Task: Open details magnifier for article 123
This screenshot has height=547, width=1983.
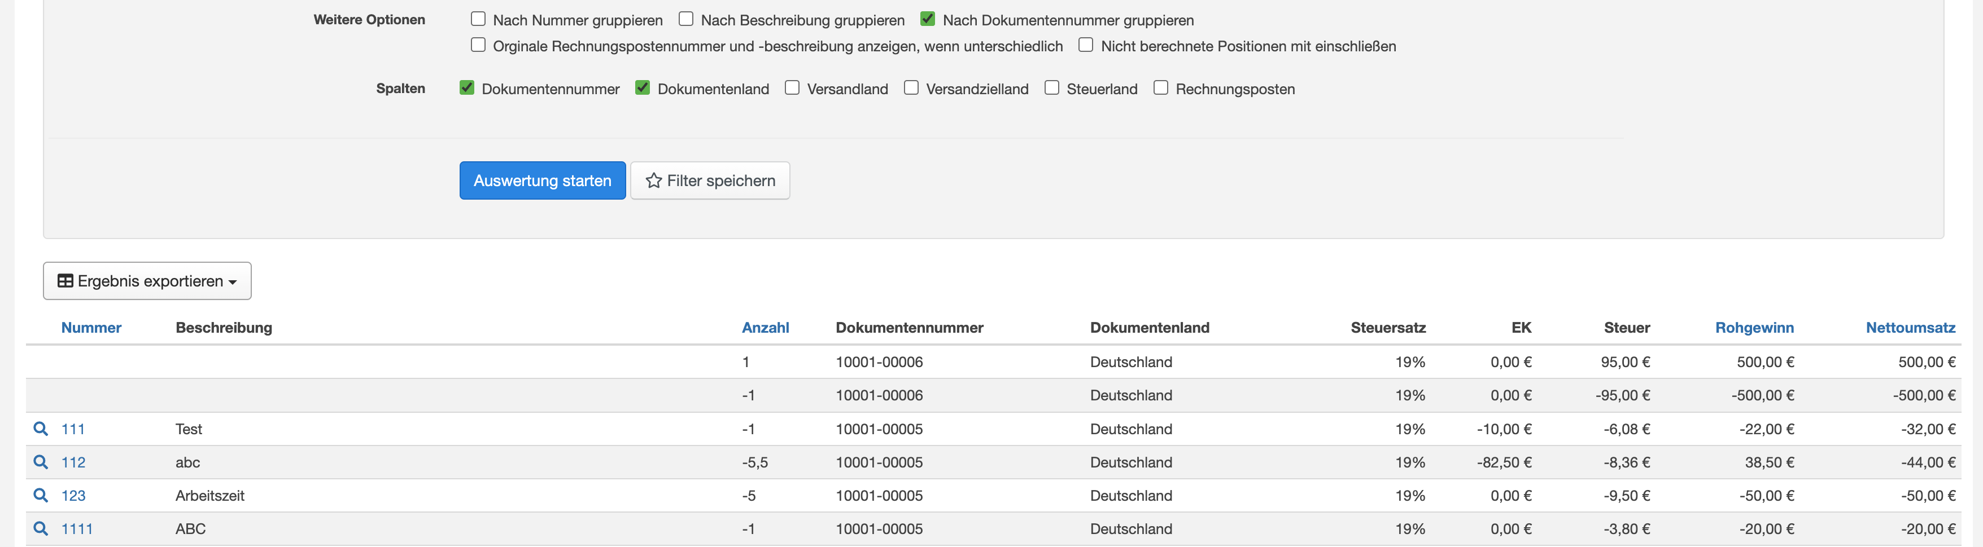Action: tap(41, 495)
